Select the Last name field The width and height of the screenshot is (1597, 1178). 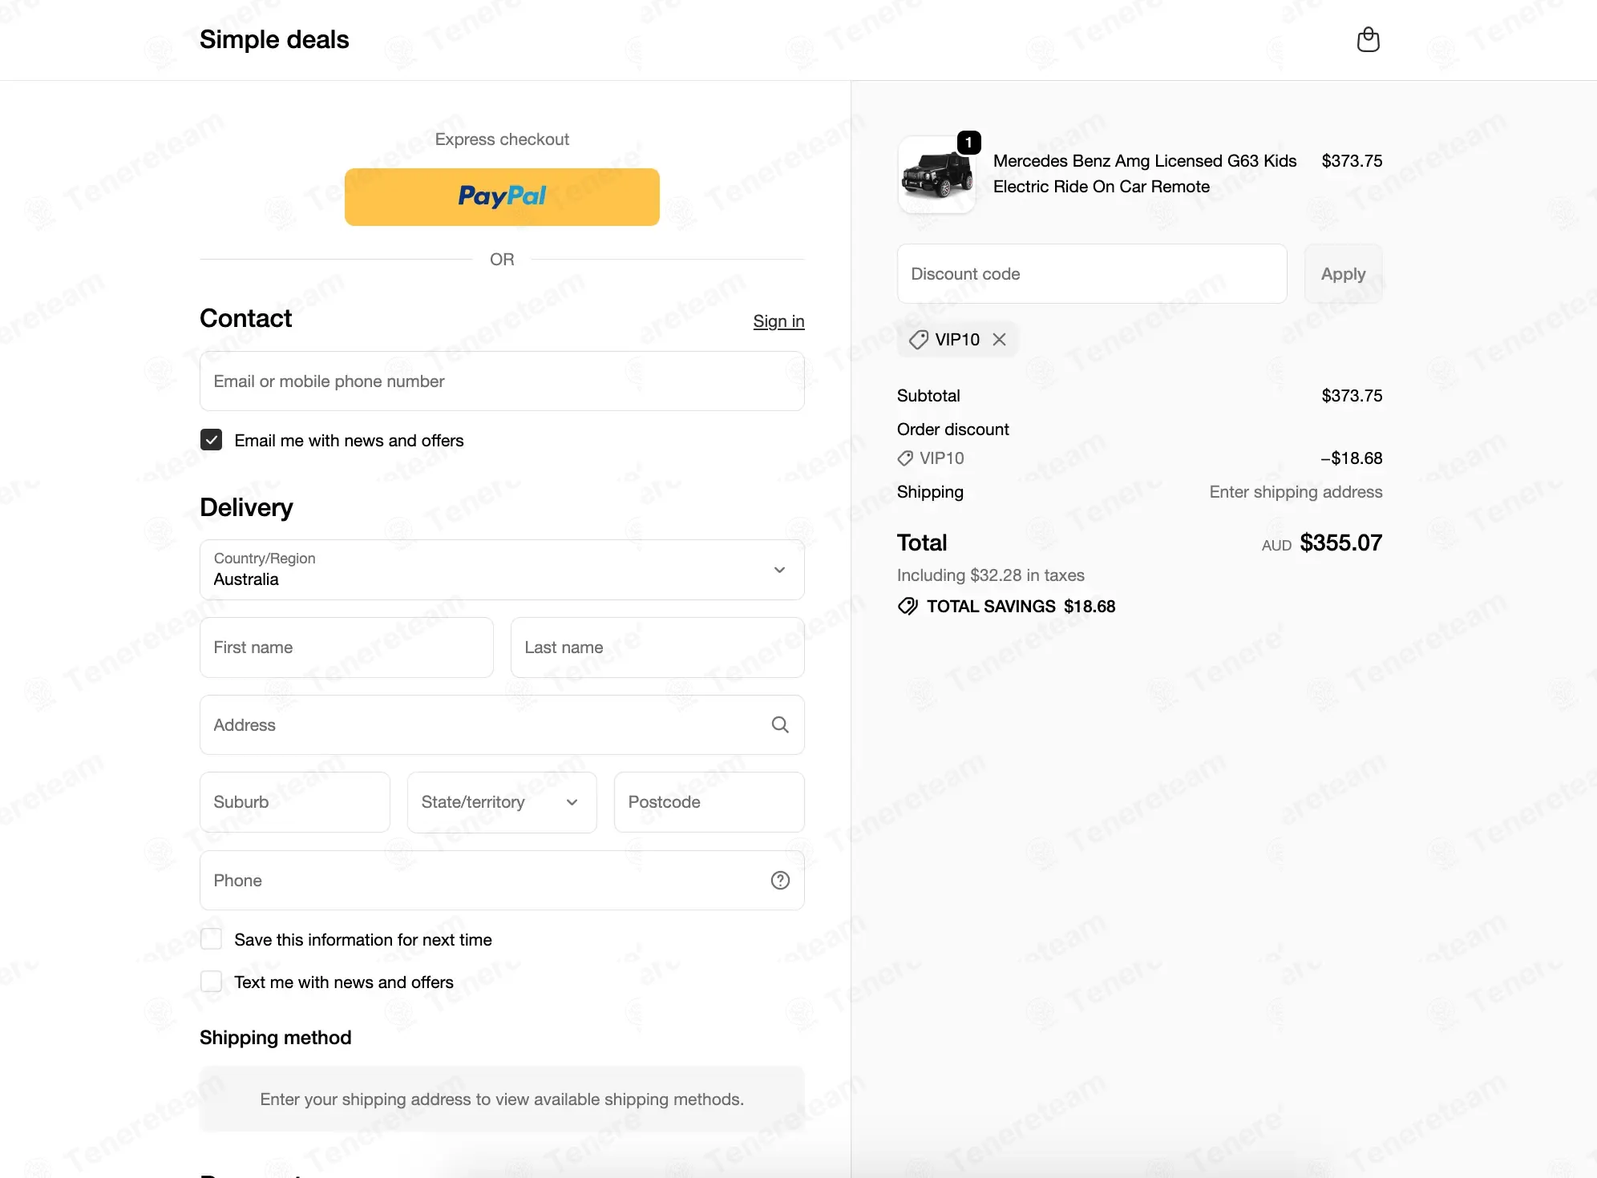[657, 647]
